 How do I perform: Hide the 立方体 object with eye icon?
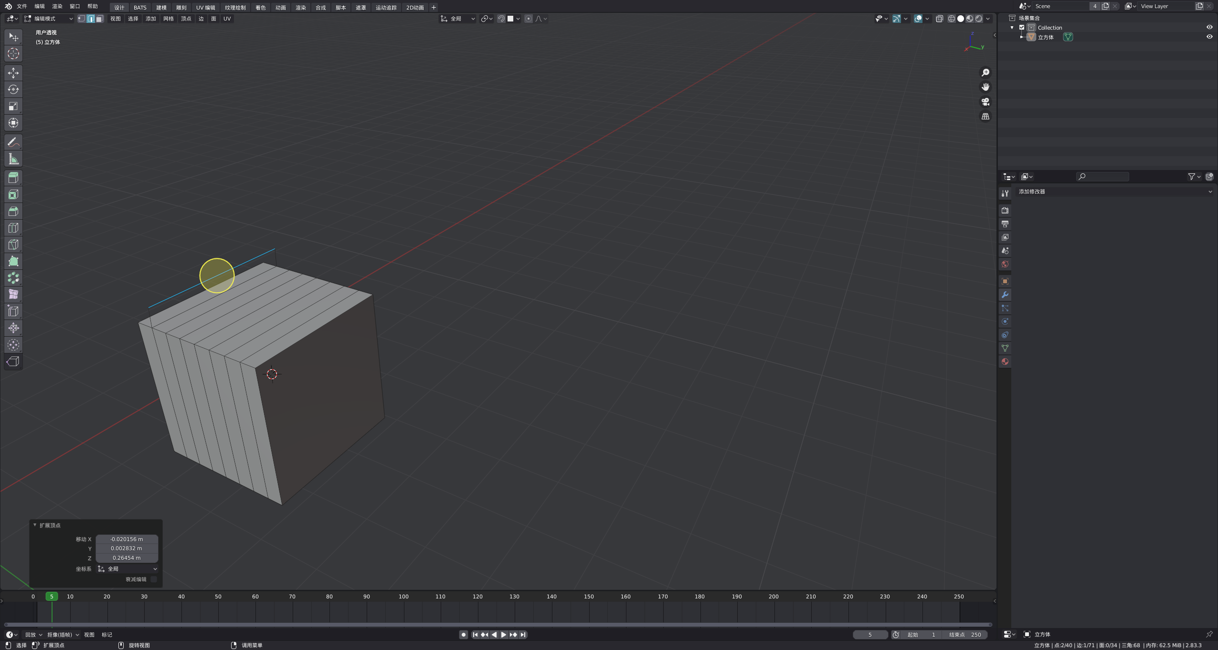click(1209, 37)
